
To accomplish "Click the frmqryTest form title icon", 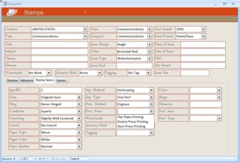I will 4,4.
